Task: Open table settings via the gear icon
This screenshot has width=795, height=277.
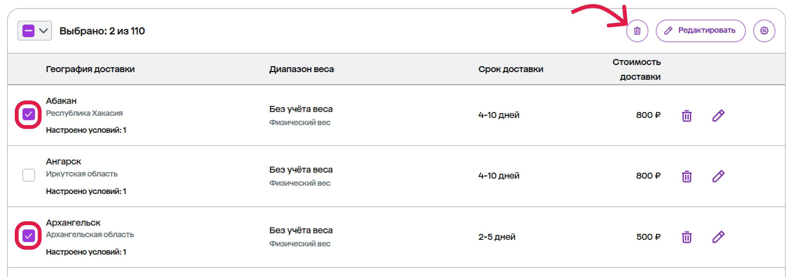Action: pos(764,31)
